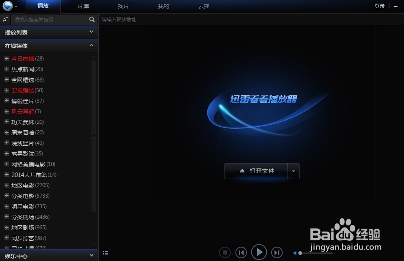Click the search magnifier icon
The image size is (404, 261).
pyautogui.click(x=92, y=19)
